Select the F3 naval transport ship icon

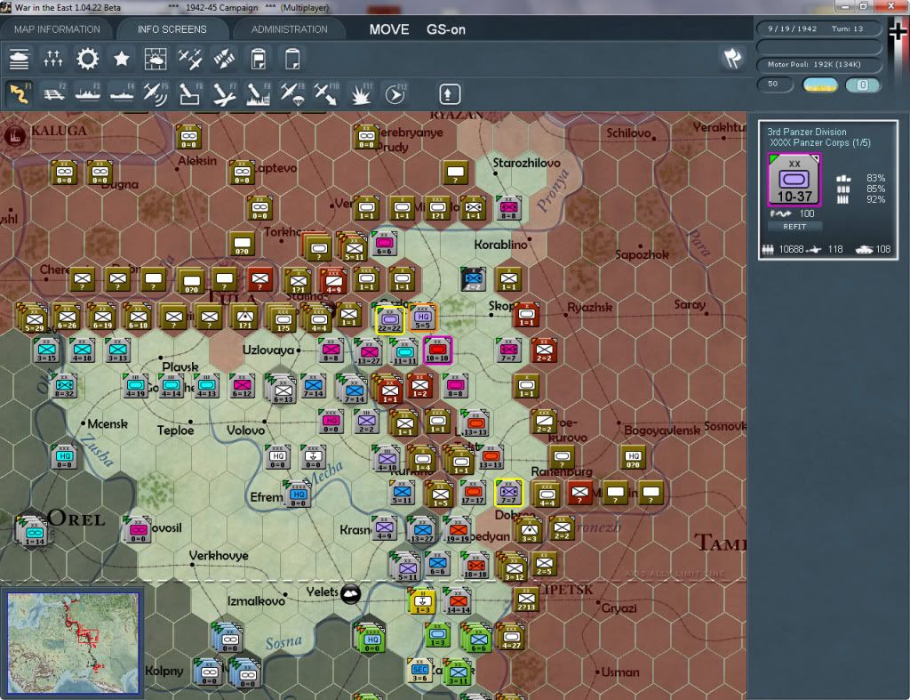(x=88, y=93)
